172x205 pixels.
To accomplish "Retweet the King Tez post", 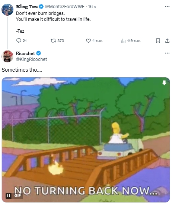I will point(57,40).
